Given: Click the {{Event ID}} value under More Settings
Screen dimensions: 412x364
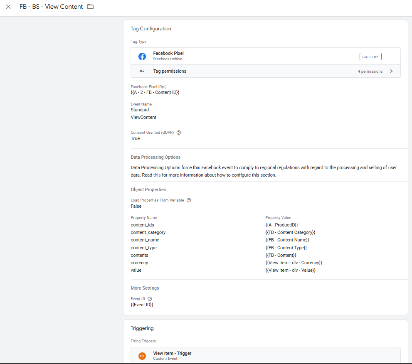Looking at the screenshot, I should point(142,305).
